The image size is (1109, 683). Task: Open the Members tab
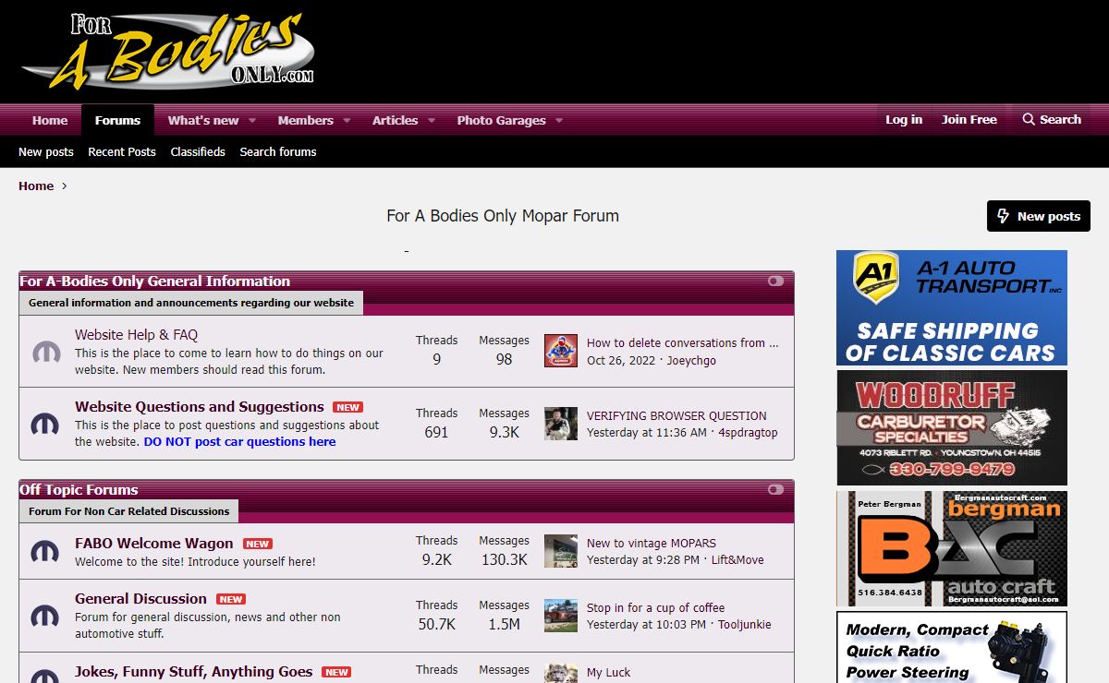(x=305, y=120)
